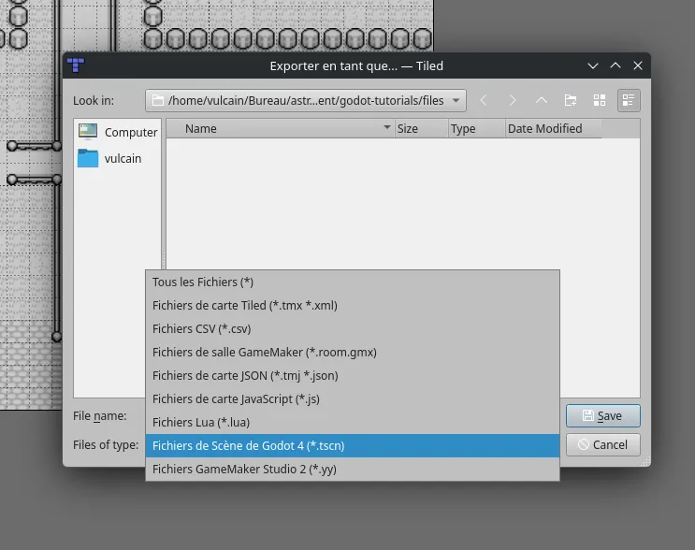This screenshot has width=695, height=550.
Task: Minimize the export dialog window
Action: click(x=593, y=65)
